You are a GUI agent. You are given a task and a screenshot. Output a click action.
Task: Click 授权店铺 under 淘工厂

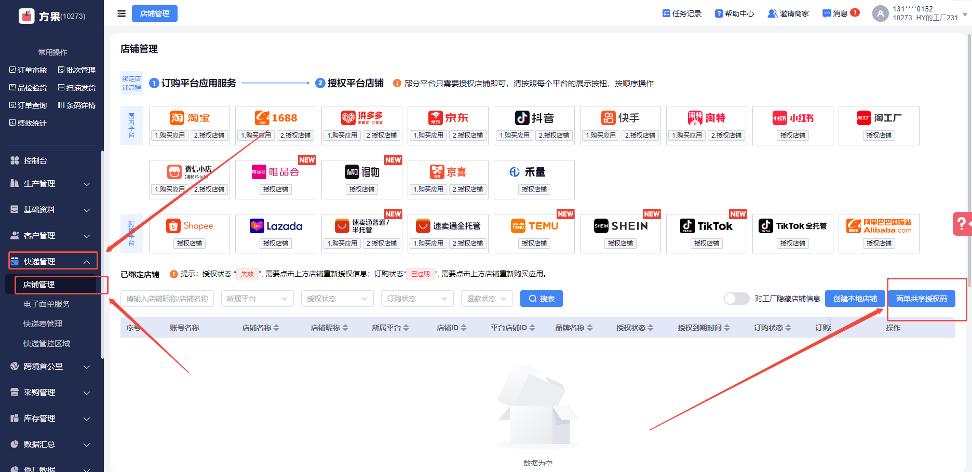click(x=879, y=136)
